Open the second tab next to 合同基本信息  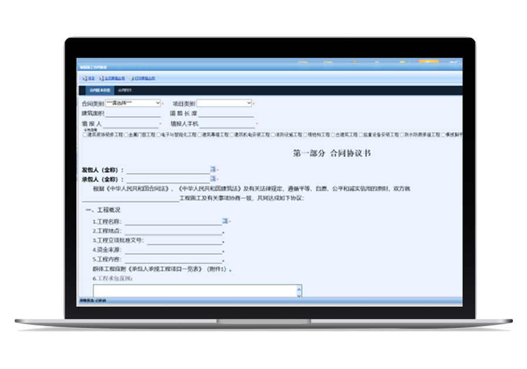pos(124,91)
